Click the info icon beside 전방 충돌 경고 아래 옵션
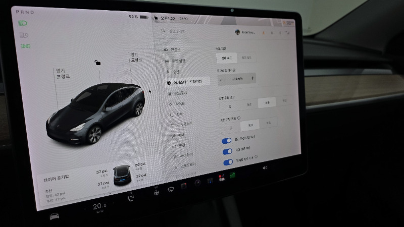Viewport: 404px width, 227px height. [239, 118]
